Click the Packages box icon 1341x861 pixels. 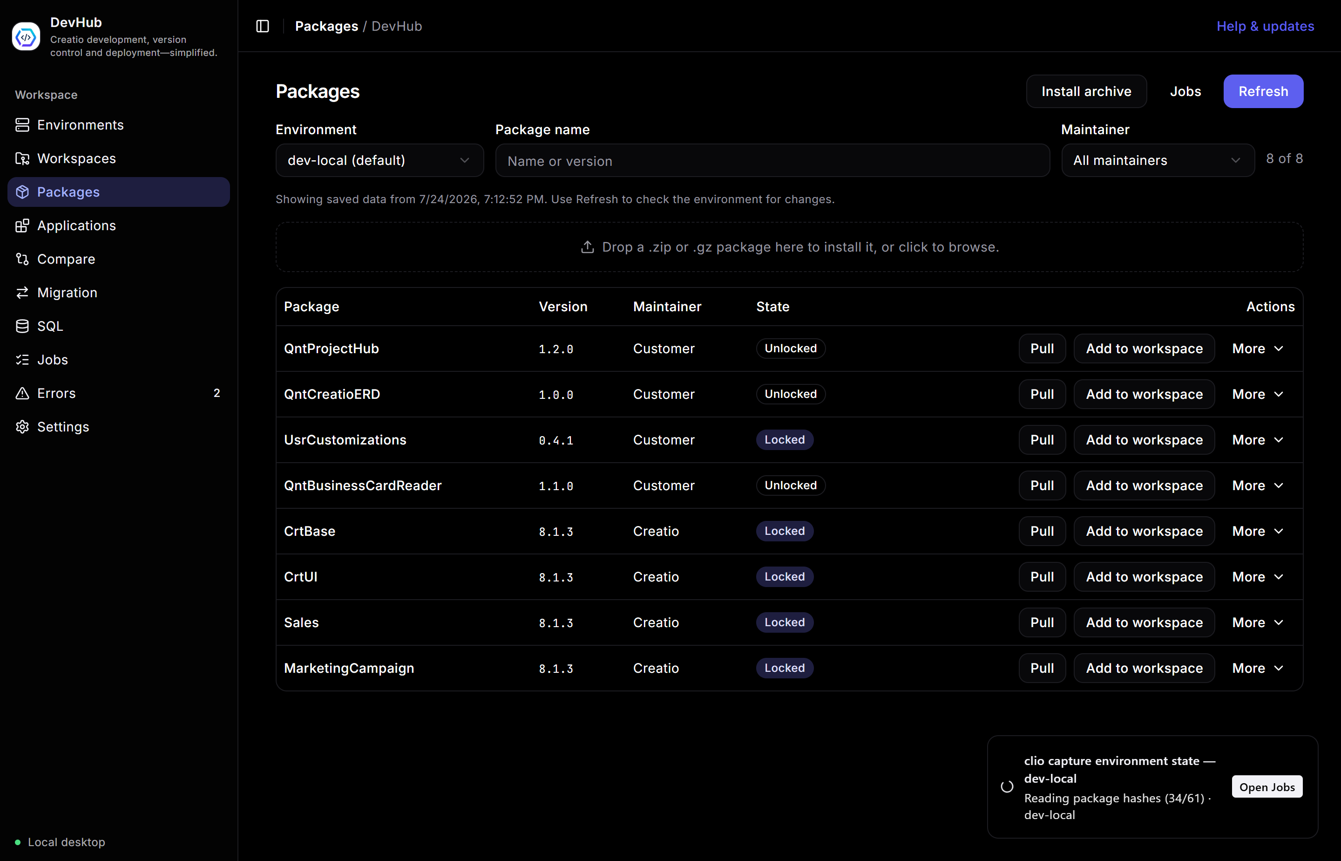coord(22,192)
